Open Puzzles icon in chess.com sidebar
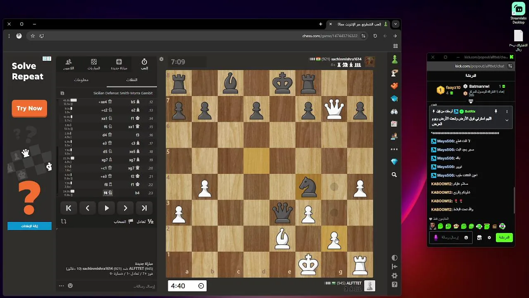This screenshot has height=298, width=529. pos(394,73)
